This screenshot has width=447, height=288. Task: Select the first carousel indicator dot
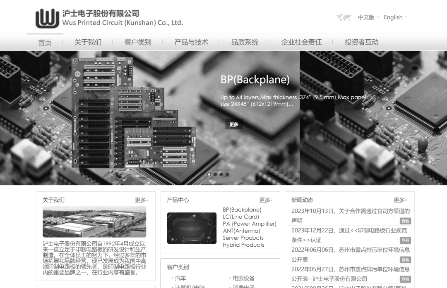point(209,174)
